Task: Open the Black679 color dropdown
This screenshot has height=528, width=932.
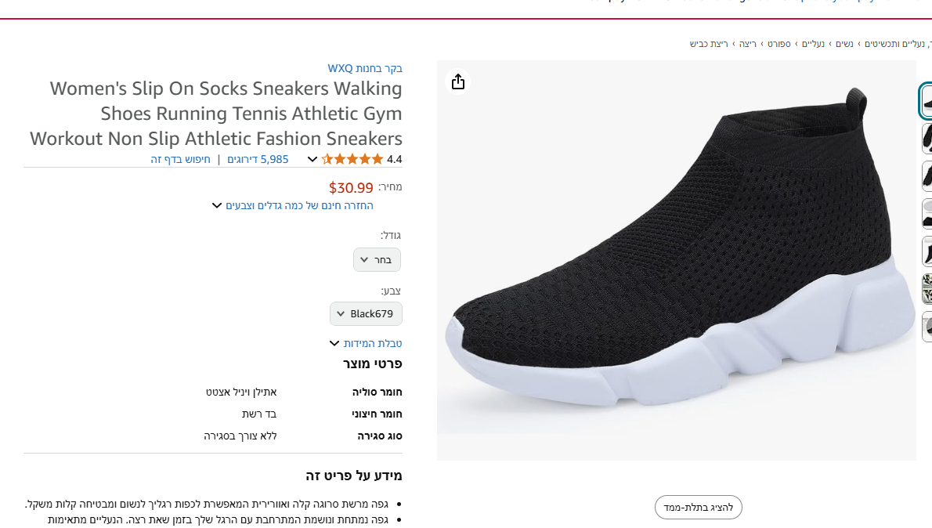Action: coord(366,314)
